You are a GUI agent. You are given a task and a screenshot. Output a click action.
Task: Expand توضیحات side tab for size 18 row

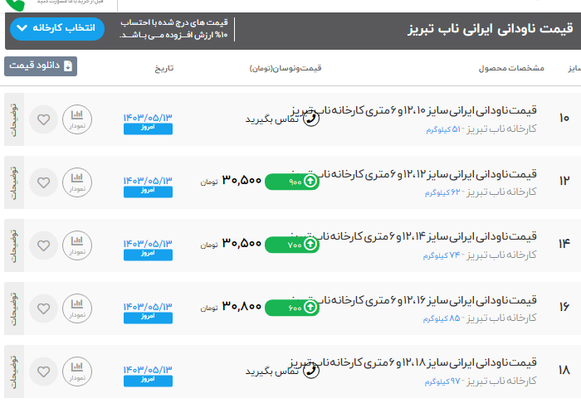click(x=12, y=371)
